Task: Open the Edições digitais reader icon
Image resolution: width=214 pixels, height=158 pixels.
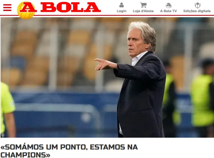Action: [x=197, y=5]
